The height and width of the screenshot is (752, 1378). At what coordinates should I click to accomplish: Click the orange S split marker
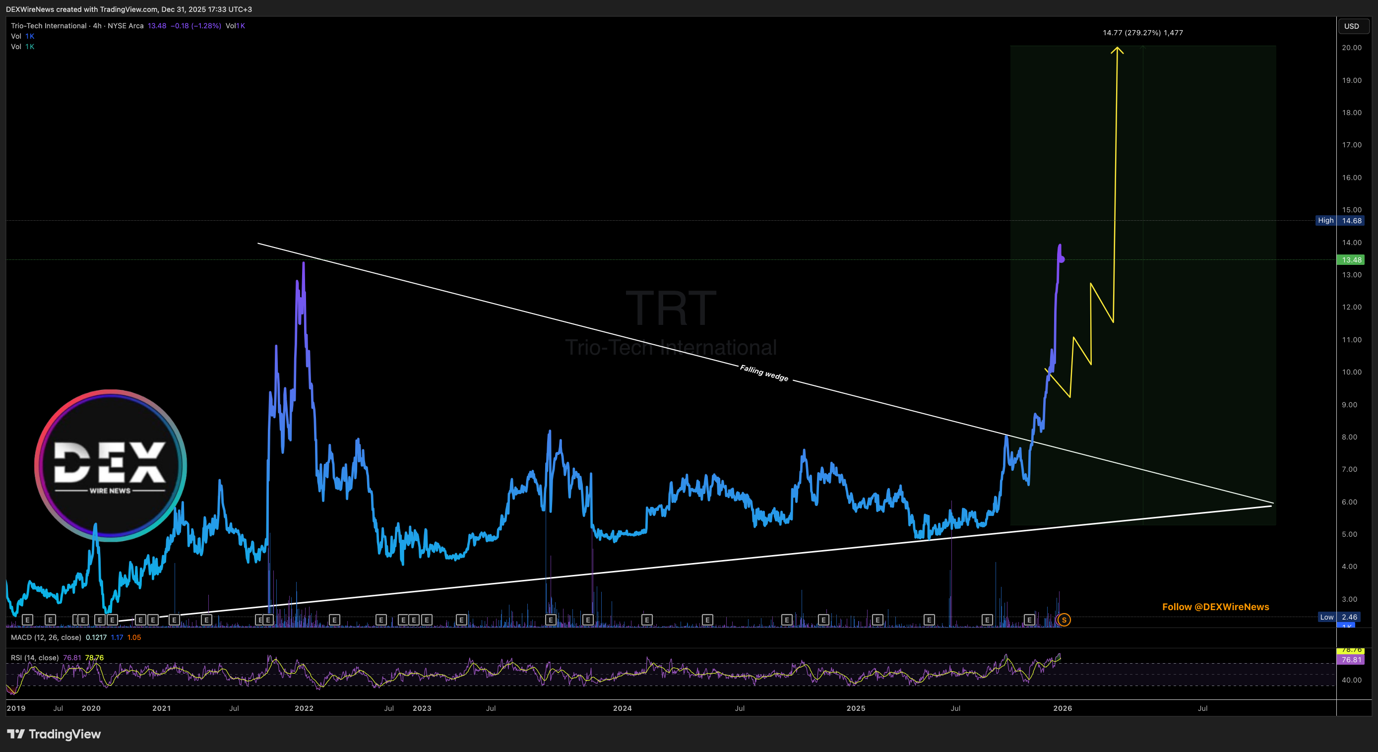[1064, 620]
